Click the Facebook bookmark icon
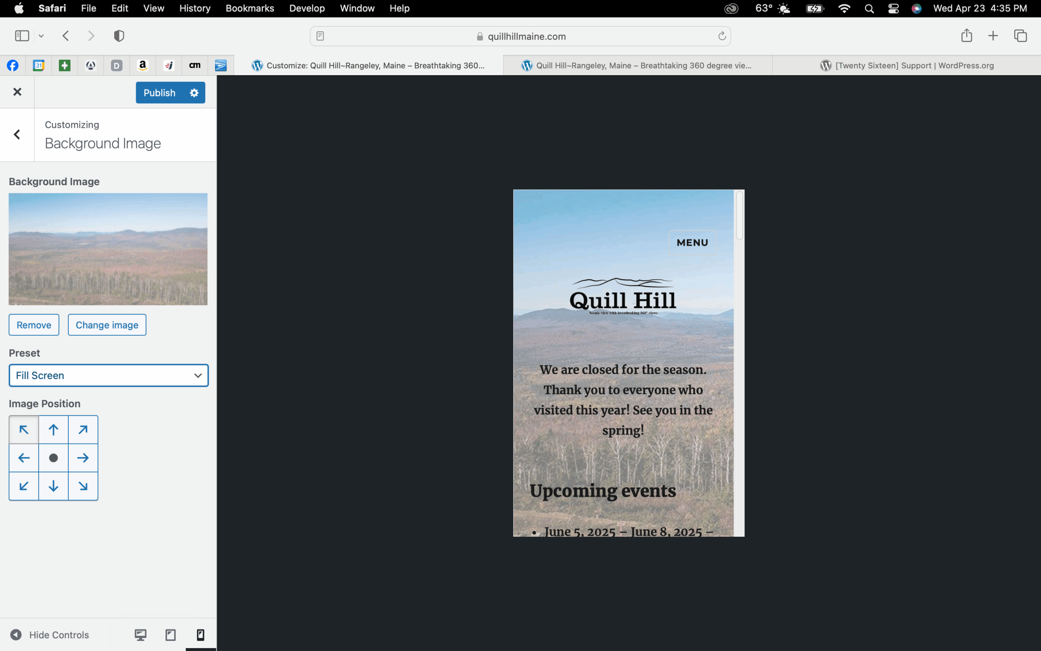 click(13, 66)
